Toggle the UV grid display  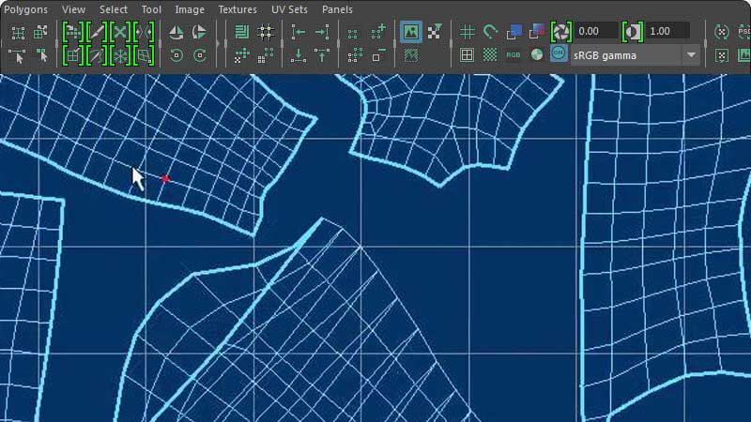(x=467, y=32)
